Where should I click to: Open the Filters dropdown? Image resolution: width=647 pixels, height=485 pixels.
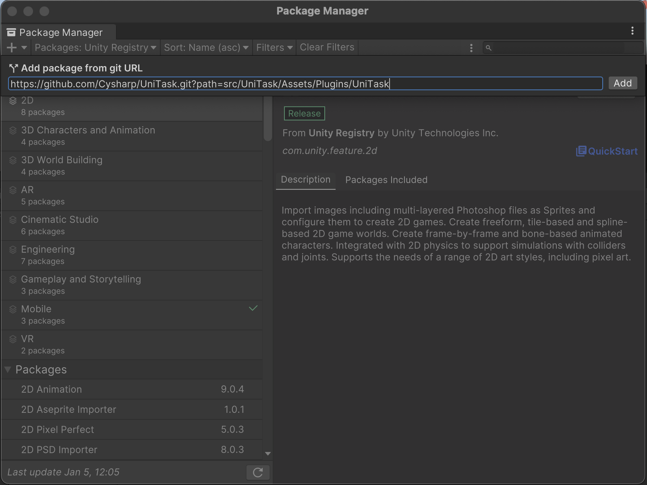(274, 48)
